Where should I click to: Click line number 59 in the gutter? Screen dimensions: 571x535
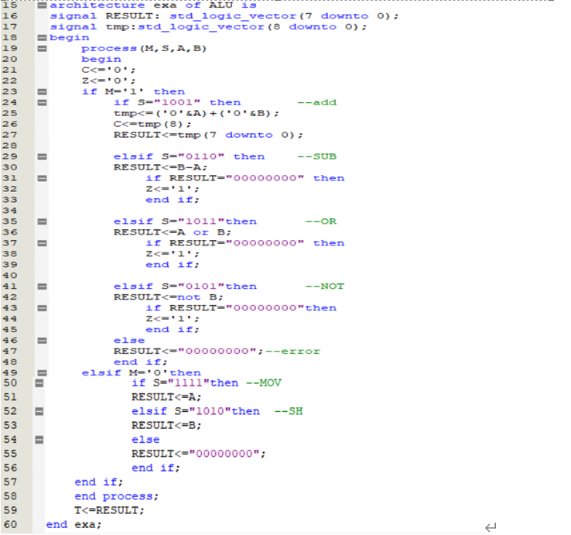click(x=11, y=510)
